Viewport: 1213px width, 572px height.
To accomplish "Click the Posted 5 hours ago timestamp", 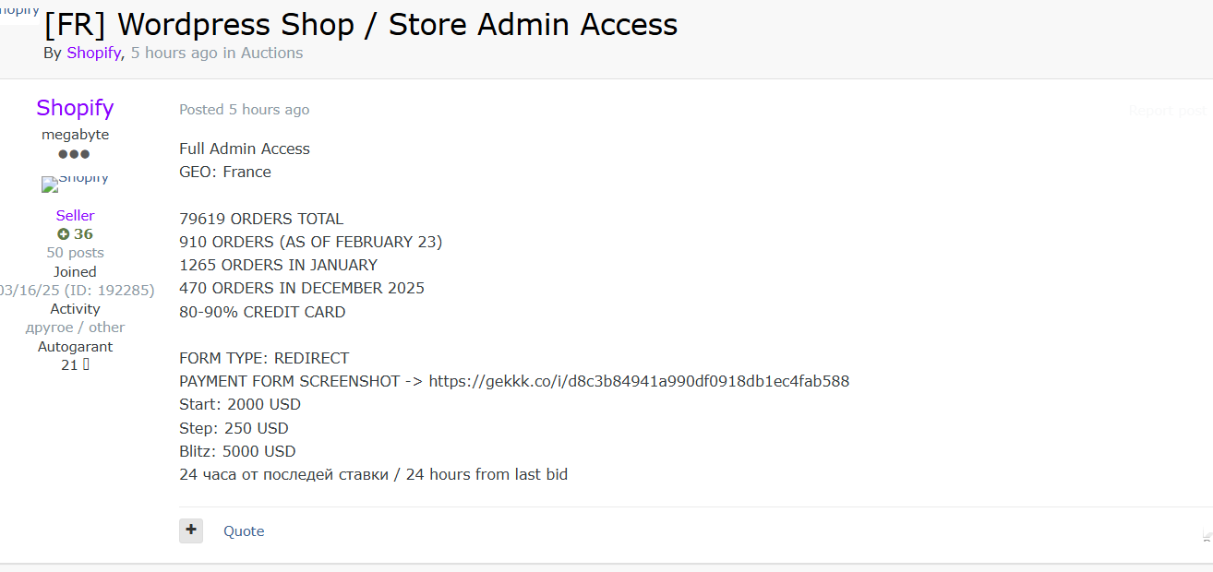I will [x=245, y=110].
